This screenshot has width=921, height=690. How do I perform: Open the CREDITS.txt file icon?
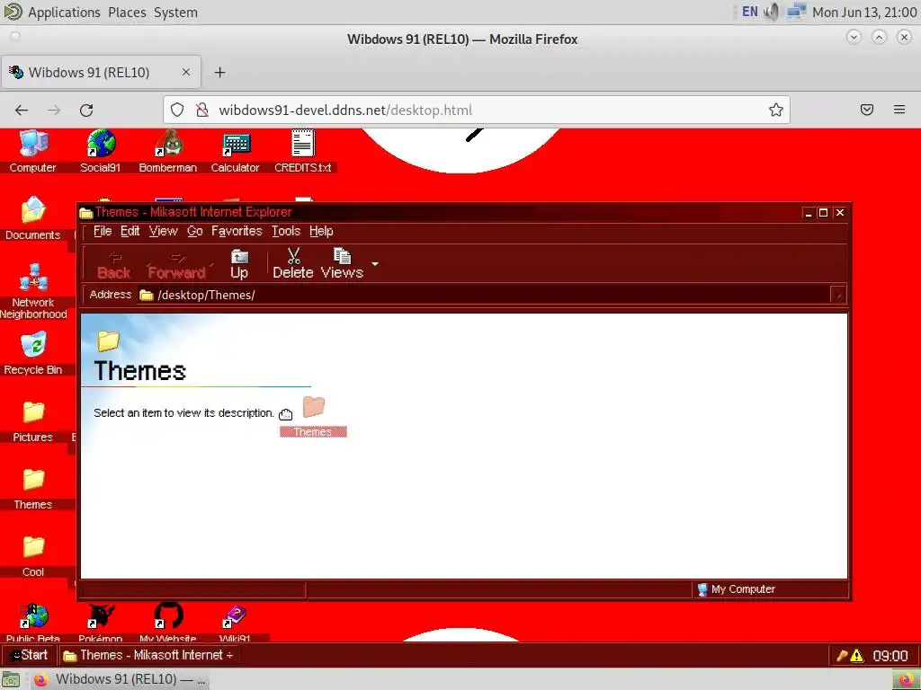[x=303, y=151]
